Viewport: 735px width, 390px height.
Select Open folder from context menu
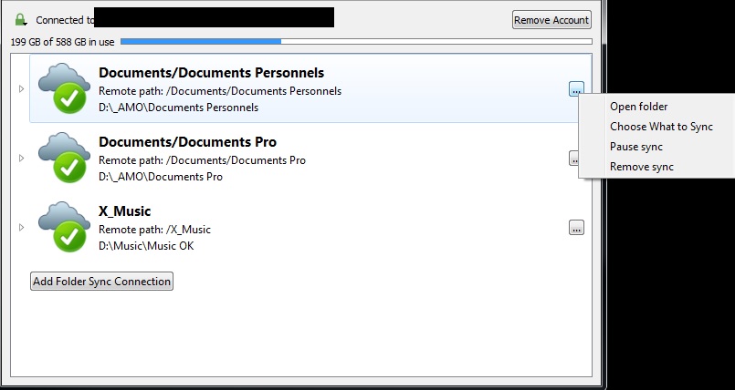(638, 107)
